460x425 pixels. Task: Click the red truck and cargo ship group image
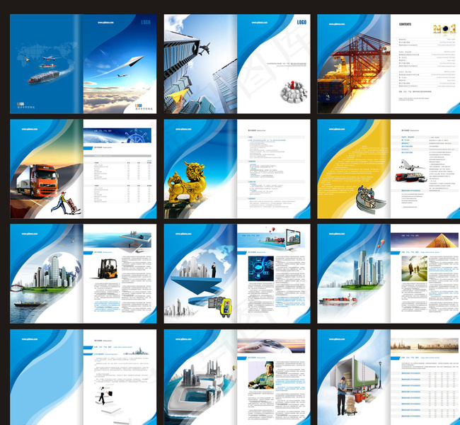[410, 177]
